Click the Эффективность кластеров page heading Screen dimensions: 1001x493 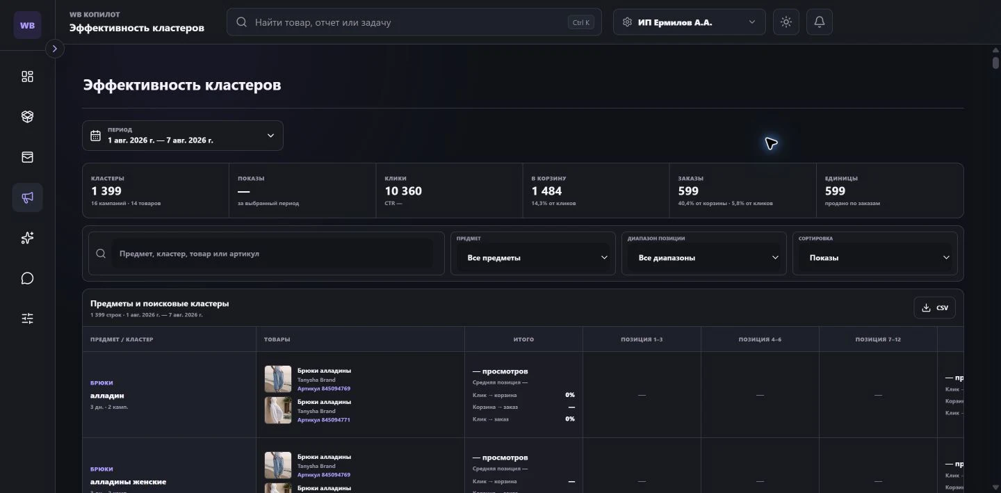pyautogui.click(x=182, y=86)
